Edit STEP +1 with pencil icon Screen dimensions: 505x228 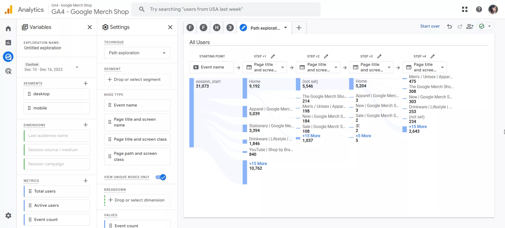[273, 56]
